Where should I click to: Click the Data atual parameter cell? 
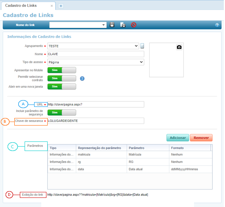(x=148, y=169)
